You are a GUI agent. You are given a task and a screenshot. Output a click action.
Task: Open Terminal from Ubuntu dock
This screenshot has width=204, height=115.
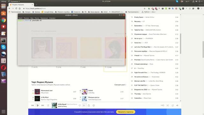click(x=4, y=41)
